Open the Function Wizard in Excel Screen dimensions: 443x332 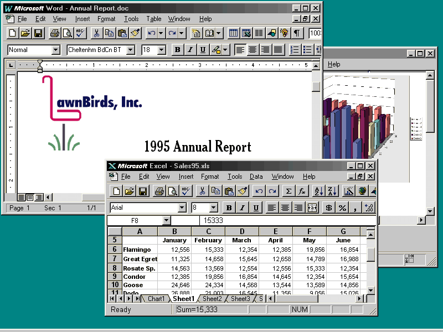tap(302, 191)
